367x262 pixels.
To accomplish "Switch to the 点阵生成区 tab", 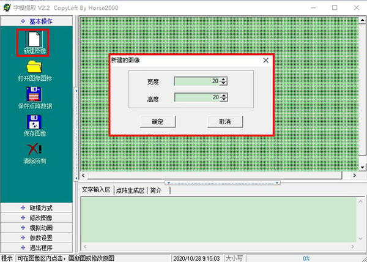I will [x=130, y=190].
